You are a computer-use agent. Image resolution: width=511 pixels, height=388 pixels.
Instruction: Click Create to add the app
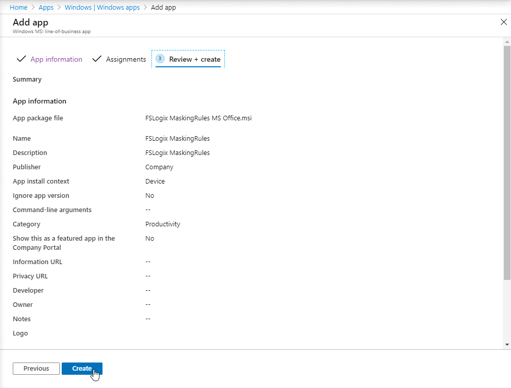[x=82, y=368]
